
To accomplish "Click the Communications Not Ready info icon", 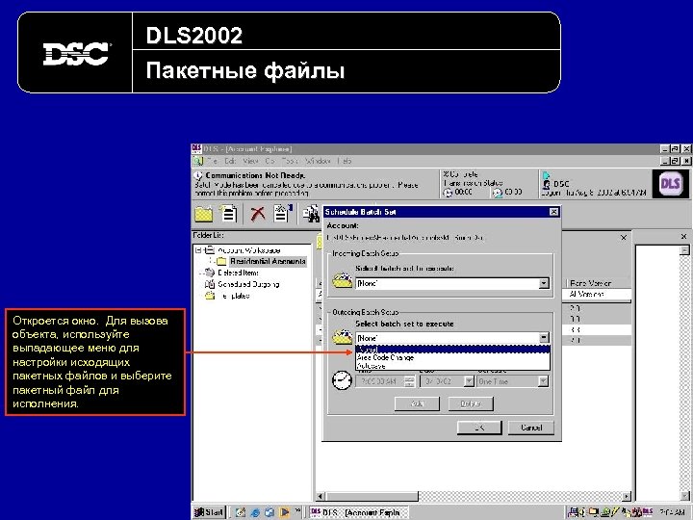I will pos(198,175).
